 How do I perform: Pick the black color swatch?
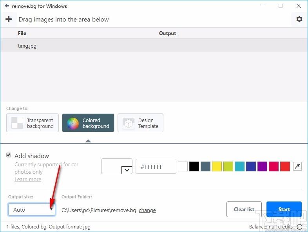click(x=194, y=167)
